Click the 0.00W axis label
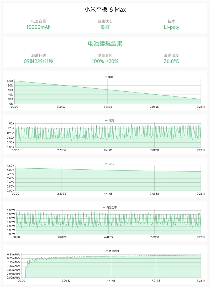This screenshot has height=287, width=210. pyautogui.click(x=11, y=234)
